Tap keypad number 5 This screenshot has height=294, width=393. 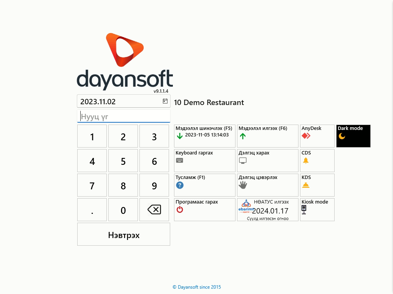point(123,161)
